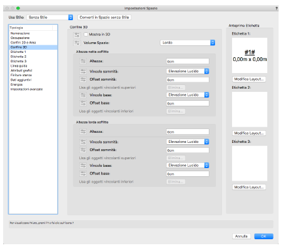Click Converti in Spazio senza Stile button

coord(104,17)
